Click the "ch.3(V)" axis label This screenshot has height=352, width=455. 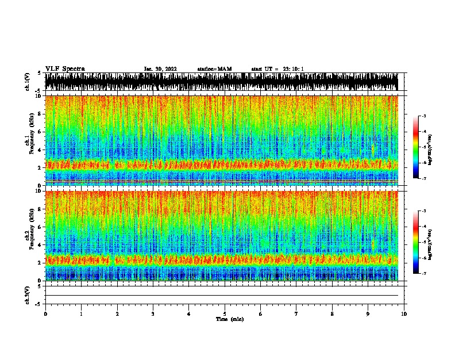tap(28, 295)
